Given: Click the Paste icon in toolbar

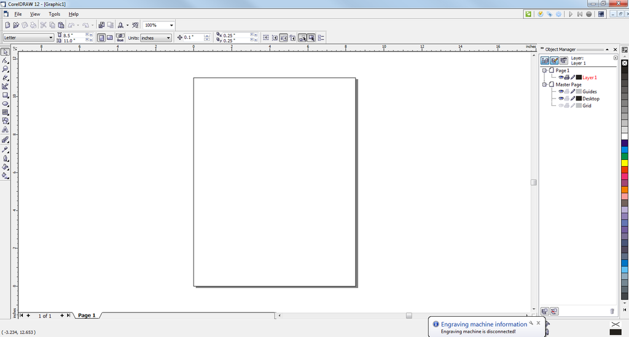Looking at the screenshot, I should (61, 25).
